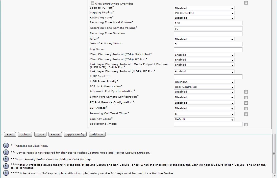
Task: Focus the Recording Tone Duration field
Action: coord(208,34)
